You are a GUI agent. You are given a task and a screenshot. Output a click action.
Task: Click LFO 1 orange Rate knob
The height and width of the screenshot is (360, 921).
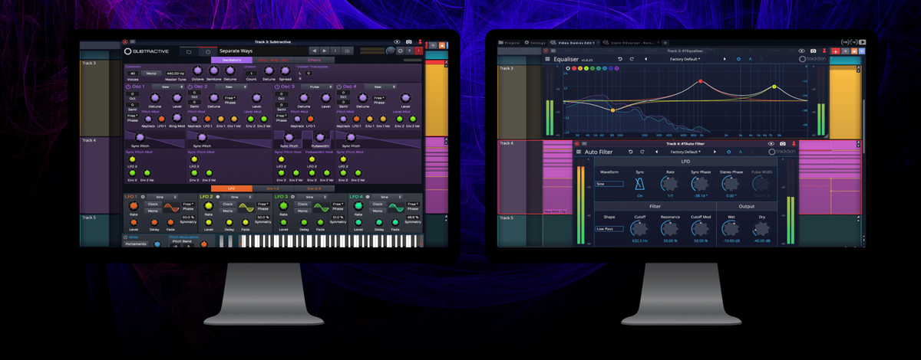click(x=134, y=205)
